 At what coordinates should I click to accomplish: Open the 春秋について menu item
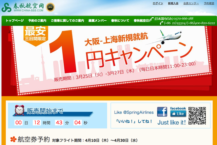pos(120,21)
